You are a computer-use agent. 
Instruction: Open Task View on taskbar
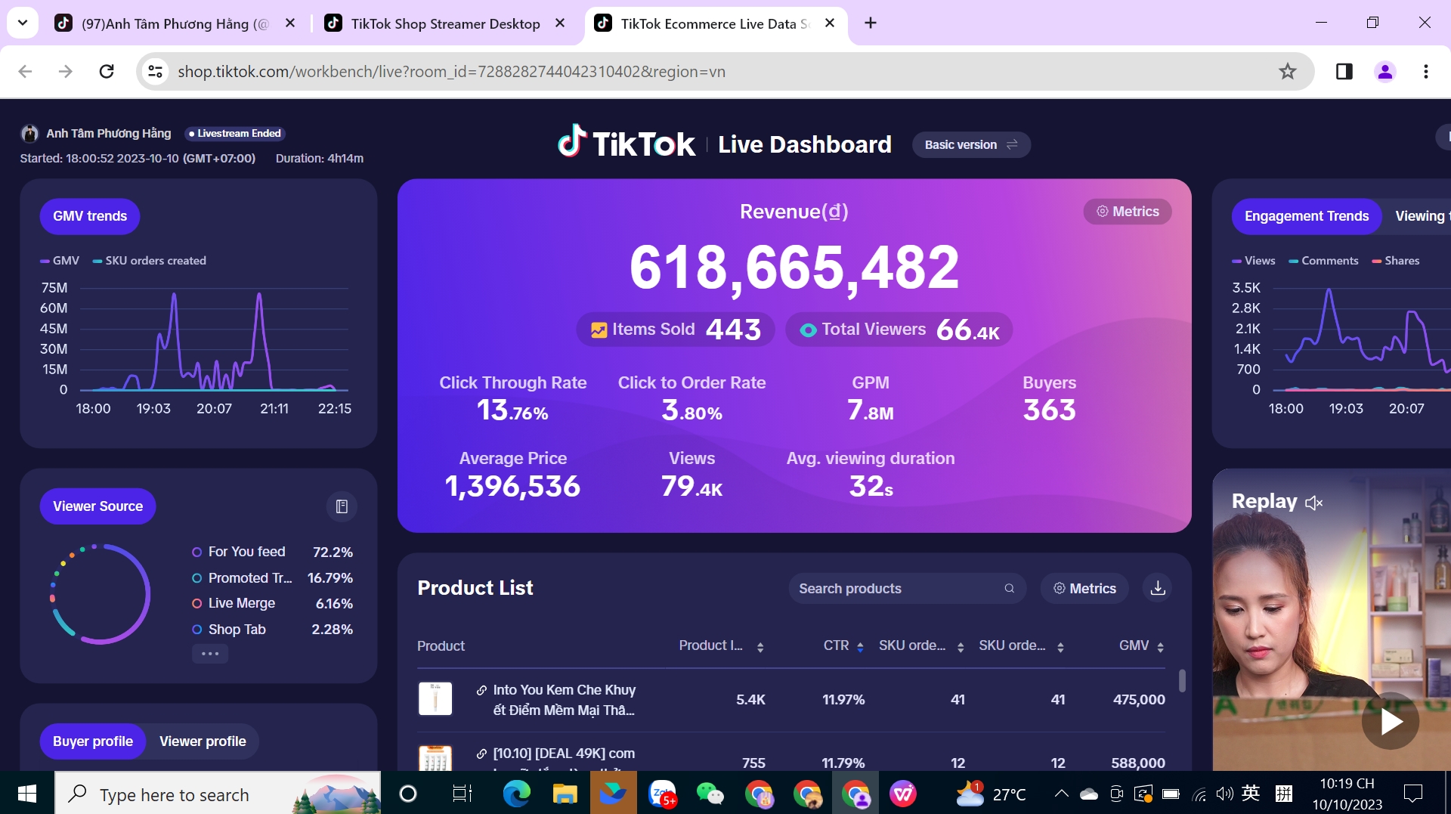pyautogui.click(x=462, y=794)
